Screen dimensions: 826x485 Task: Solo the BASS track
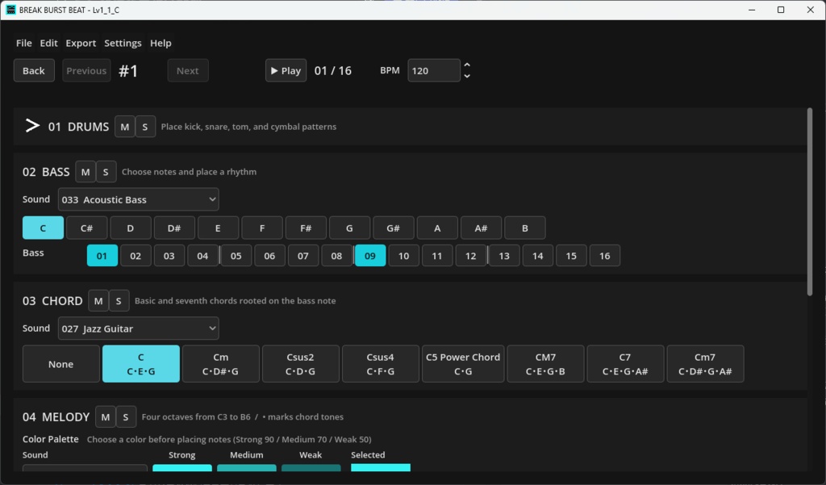[x=106, y=172]
